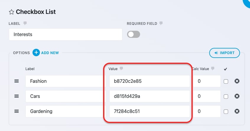Image resolution: width=250 pixels, height=131 pixels.
Task: Select the Gardening default checkbox
Action: pyautogui.click(x=226, y=111)
